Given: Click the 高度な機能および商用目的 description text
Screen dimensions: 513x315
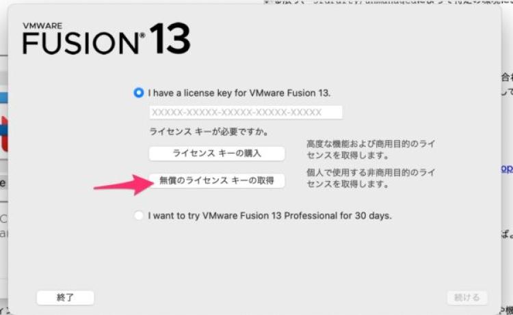Looking at the screenshot, I should tap(370, 150).
